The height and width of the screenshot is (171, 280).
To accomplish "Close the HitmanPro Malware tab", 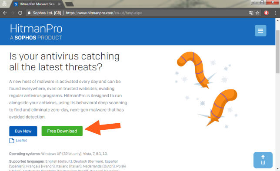I will (x=59, y=4).
